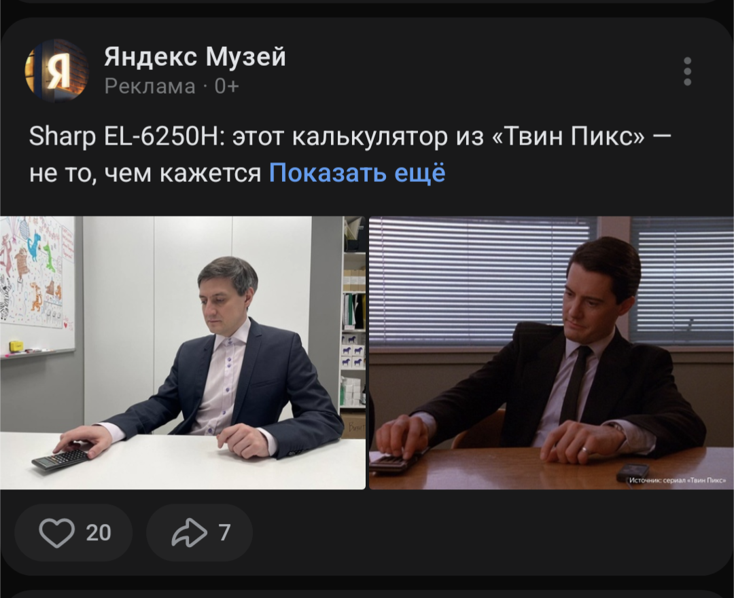This screenshot has height=598, width=734.
Task: Share the post using arrow icon
Action: 189,533
